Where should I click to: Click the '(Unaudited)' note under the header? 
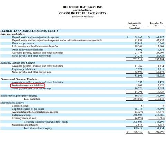134,28
